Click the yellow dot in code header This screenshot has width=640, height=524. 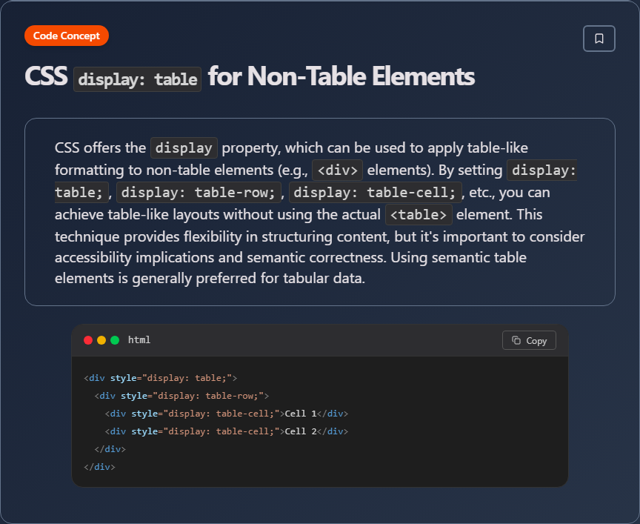[x=101, y=340]
